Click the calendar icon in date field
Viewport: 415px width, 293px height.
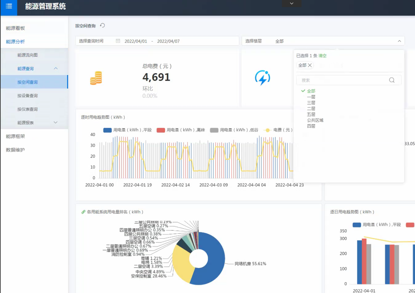118,41
